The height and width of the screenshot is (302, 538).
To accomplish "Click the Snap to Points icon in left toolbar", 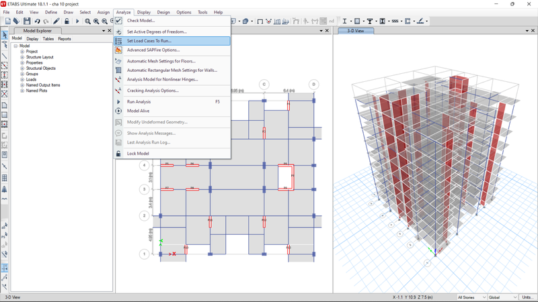I will pos(5,267).
